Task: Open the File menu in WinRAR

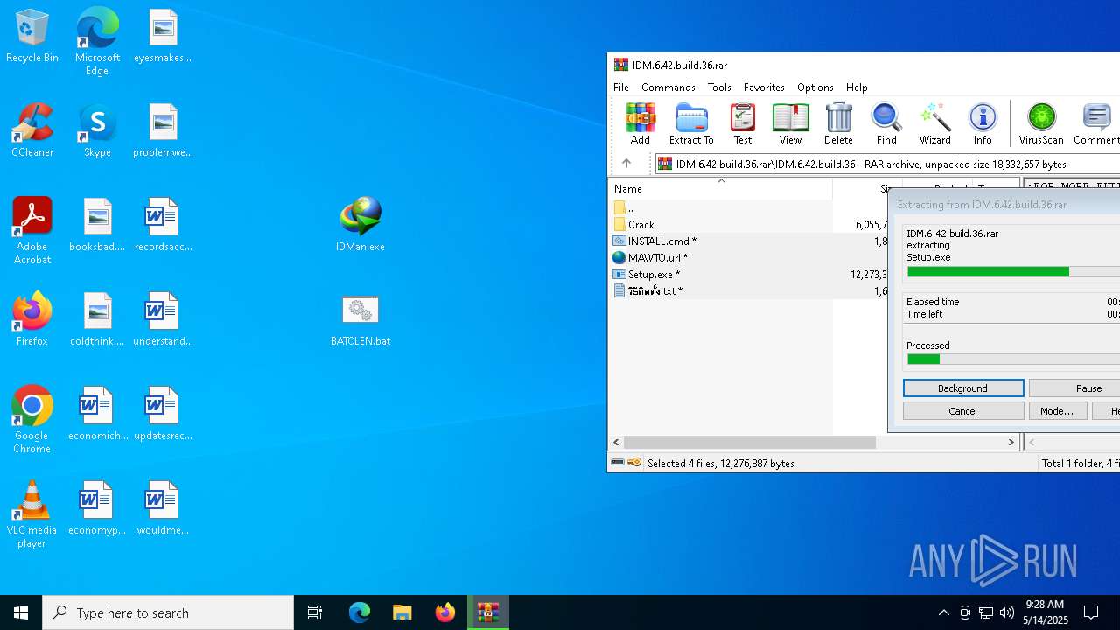Action: point(621,87)
